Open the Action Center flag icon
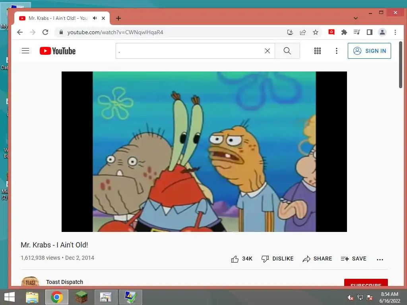Screen dimensions: 407x305 tap(370, 297)
